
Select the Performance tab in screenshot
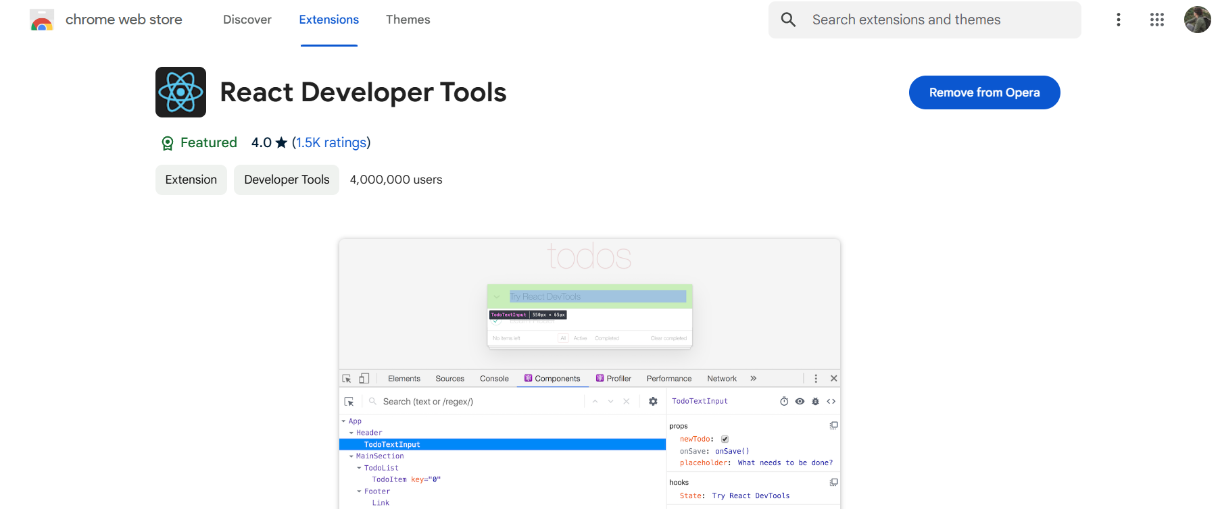tap(669, 379)
